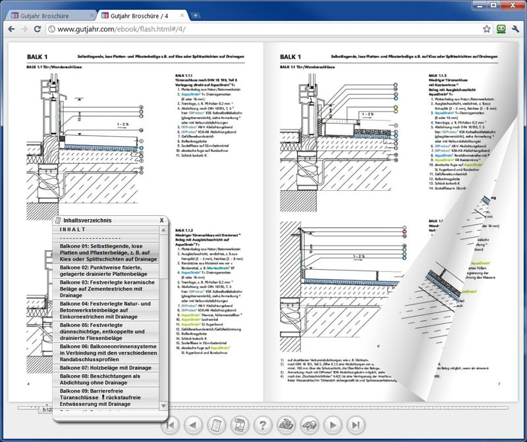
Task: Click the contents list scrollbar thumb
Action: [x=163, y=256]
